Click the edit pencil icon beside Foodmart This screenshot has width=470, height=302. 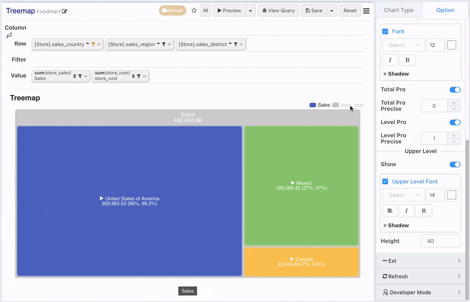point(64,11)
